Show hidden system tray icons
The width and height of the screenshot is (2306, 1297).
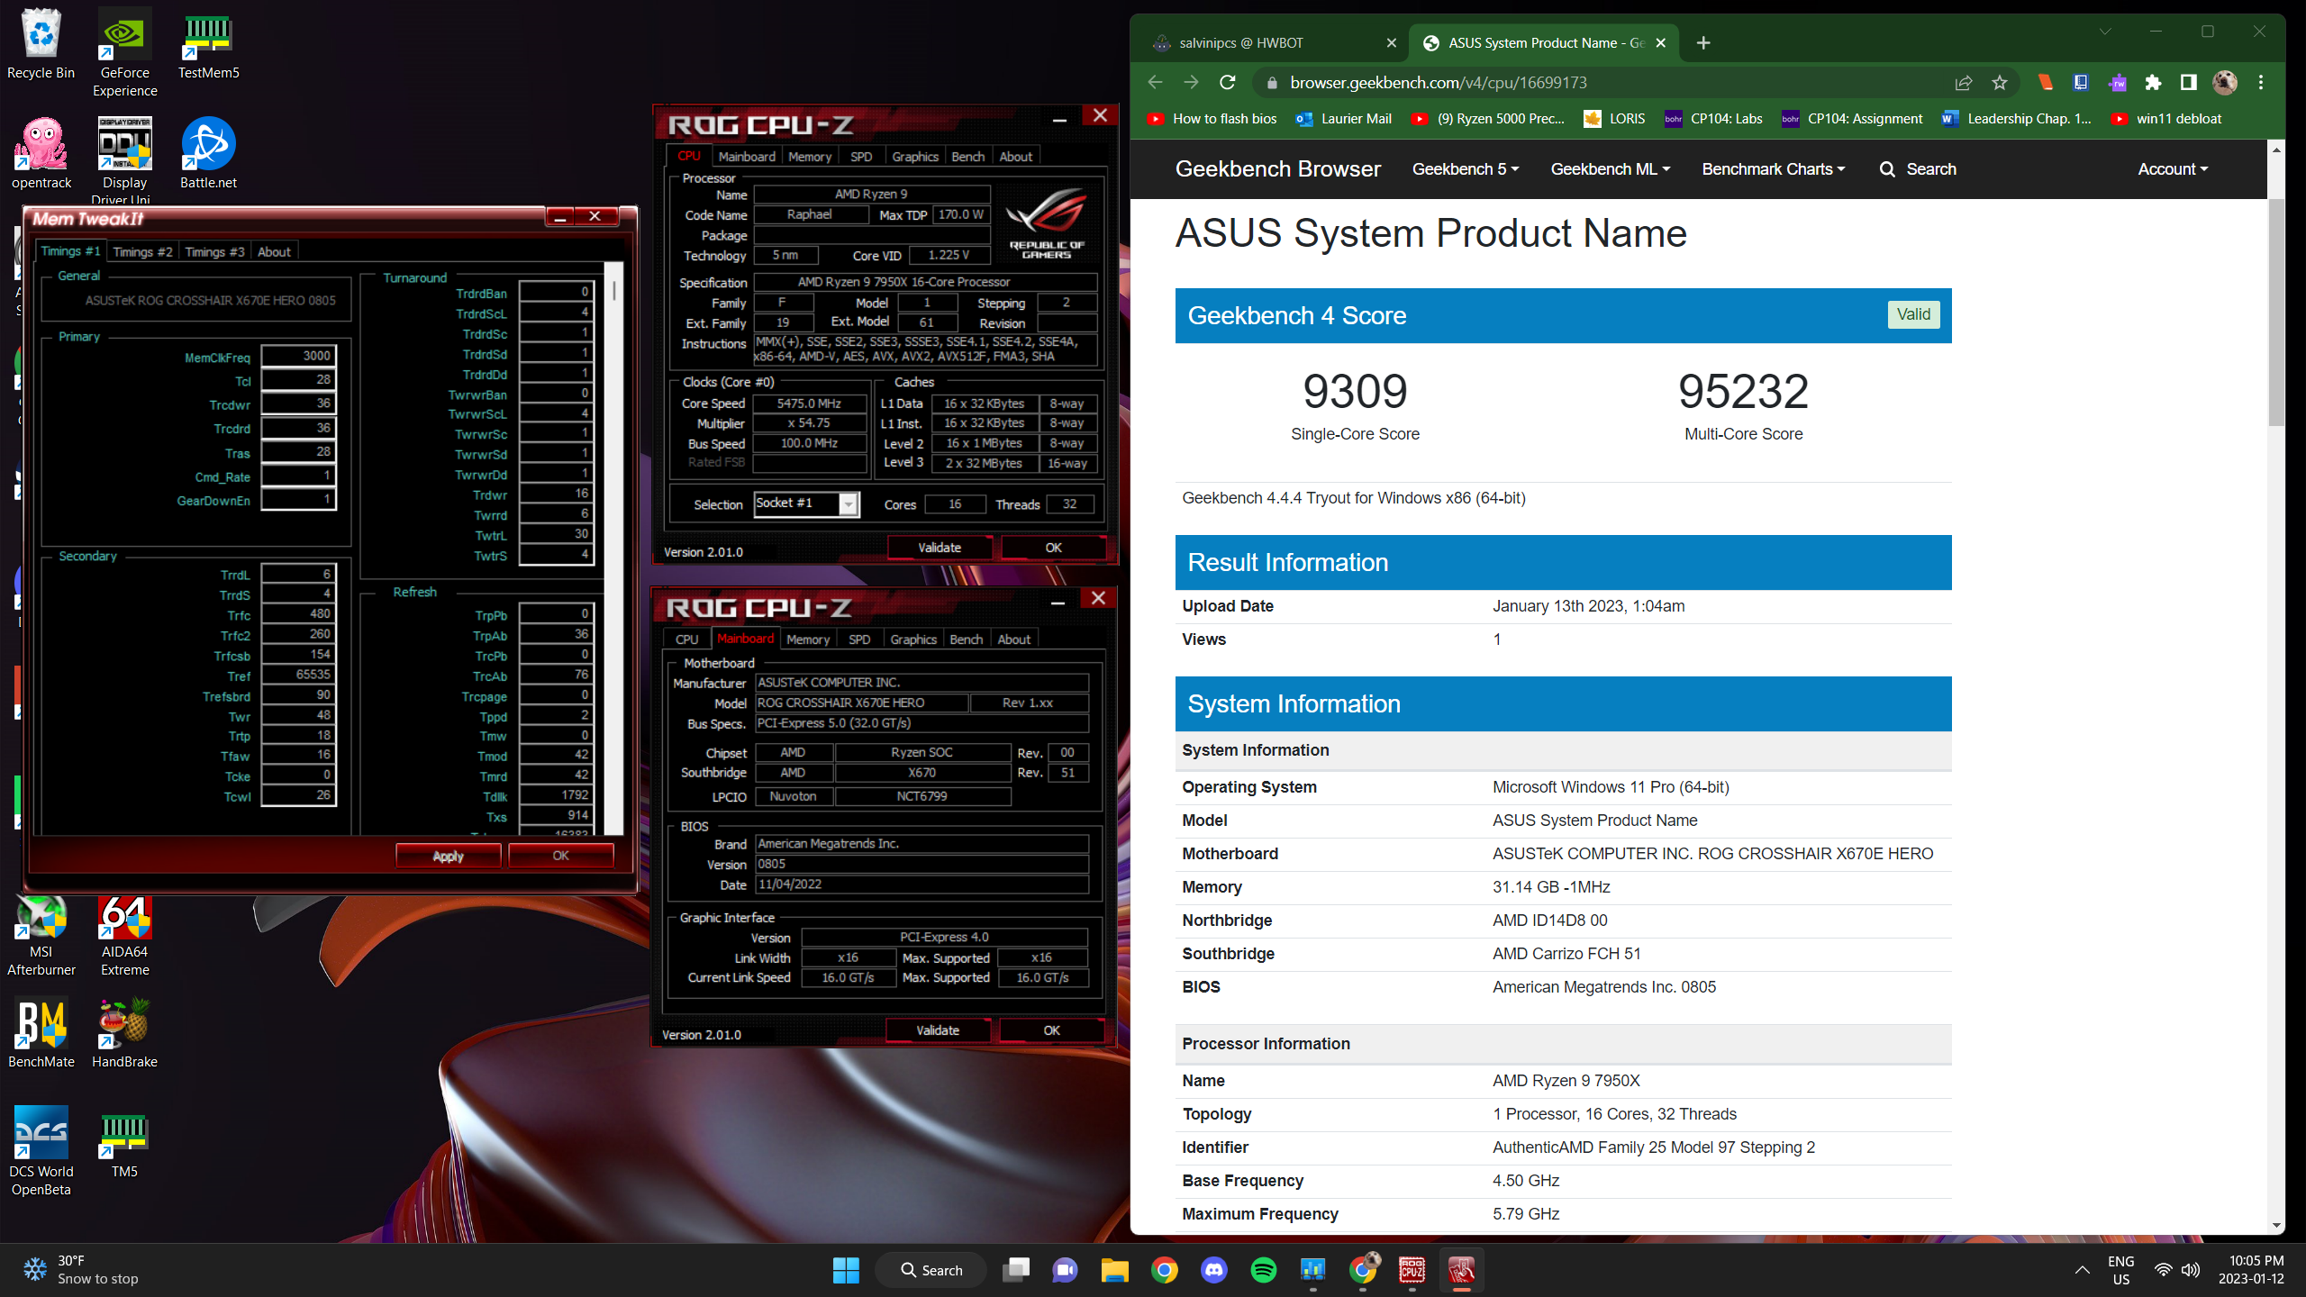(2082, 1270)
